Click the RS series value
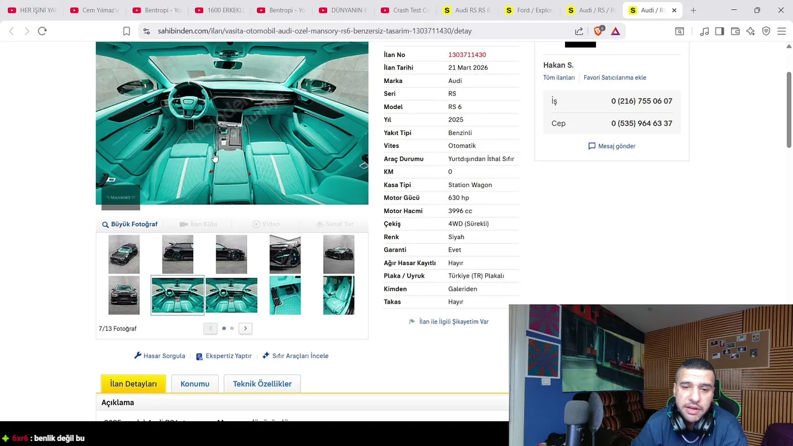Image resolution: width=793 pixels, height=446 pixels. (x=452, y=94)
